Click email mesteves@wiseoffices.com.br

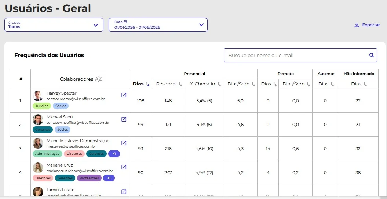71,146
